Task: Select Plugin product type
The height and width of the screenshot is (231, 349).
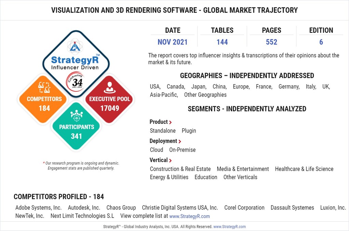Action: pyautogui.click(x=189, y=131)
